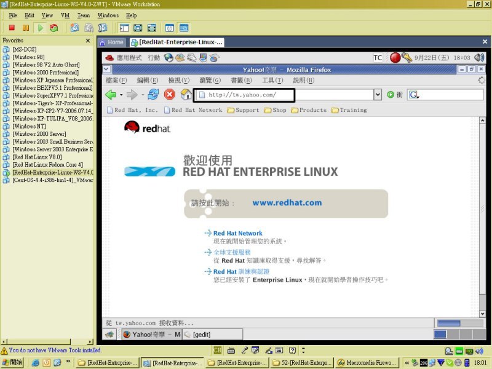
Task: Open Firefox 工具 (Tools) menu
Action: coord(272,81)
